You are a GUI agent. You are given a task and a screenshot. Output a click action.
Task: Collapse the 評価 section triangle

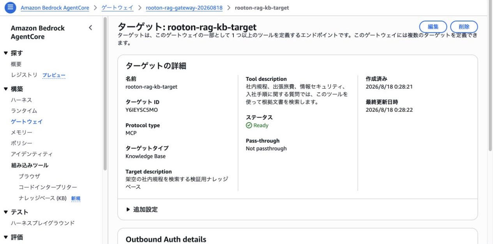pyautogui.click(x=5, y=237)
